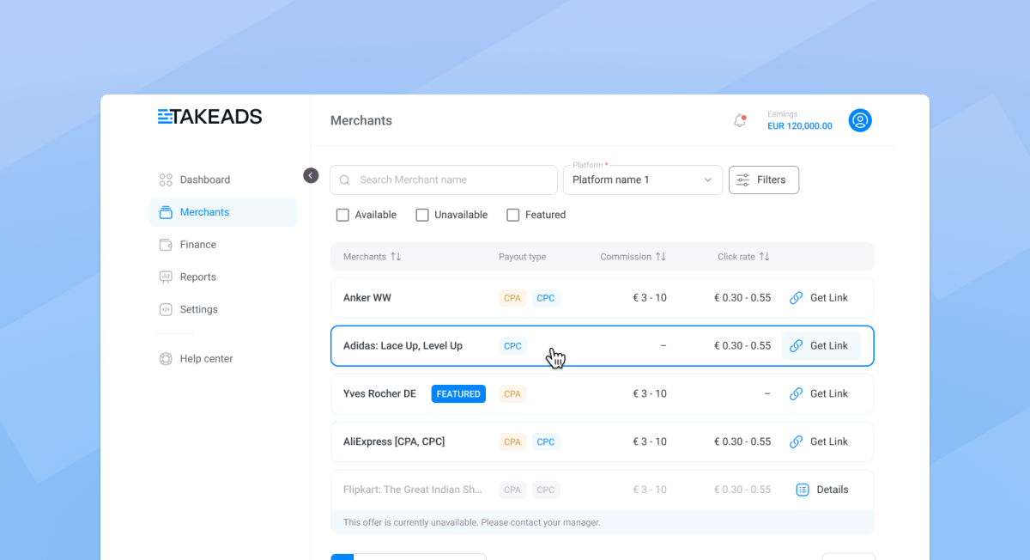Viewport: 1030px width, 560px height.
Task: Click the CPA tag in Yves Rocher DE row
Action: (512, 394)
